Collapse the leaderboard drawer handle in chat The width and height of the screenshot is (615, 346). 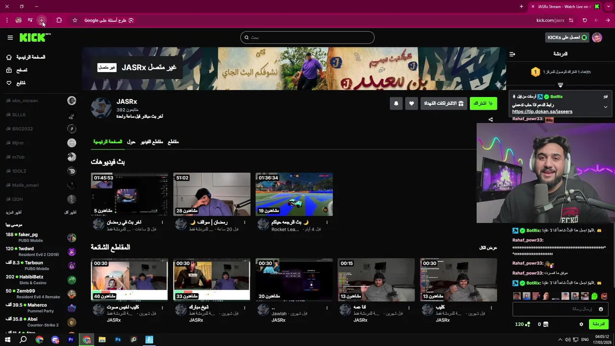[x=560, y=85]
